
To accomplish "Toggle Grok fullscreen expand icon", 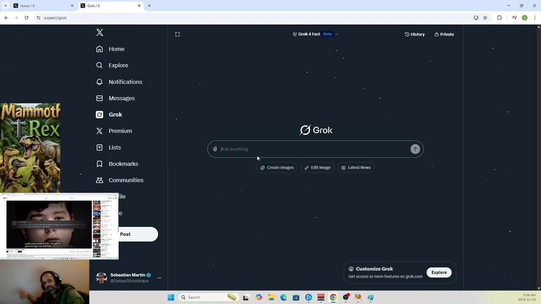I will [178, 34].
